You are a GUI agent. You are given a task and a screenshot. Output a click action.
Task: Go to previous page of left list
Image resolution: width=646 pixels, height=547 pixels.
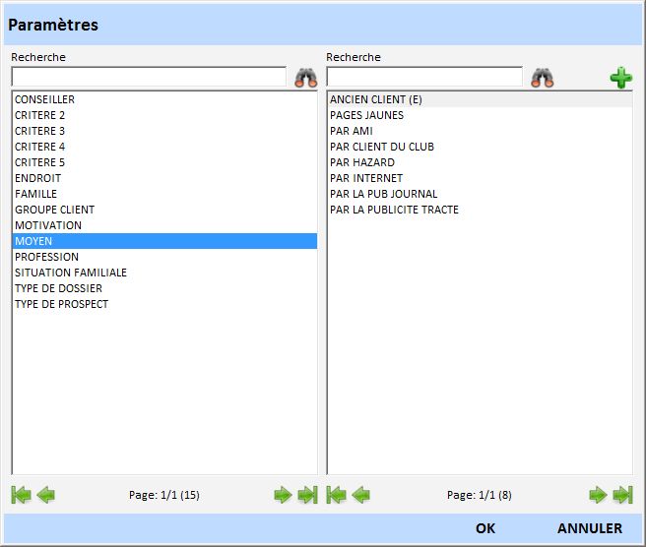(x=46, y=495)
